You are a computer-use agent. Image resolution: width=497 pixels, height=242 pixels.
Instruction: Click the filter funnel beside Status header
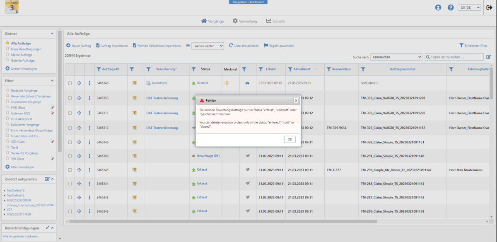click(194, 69)
